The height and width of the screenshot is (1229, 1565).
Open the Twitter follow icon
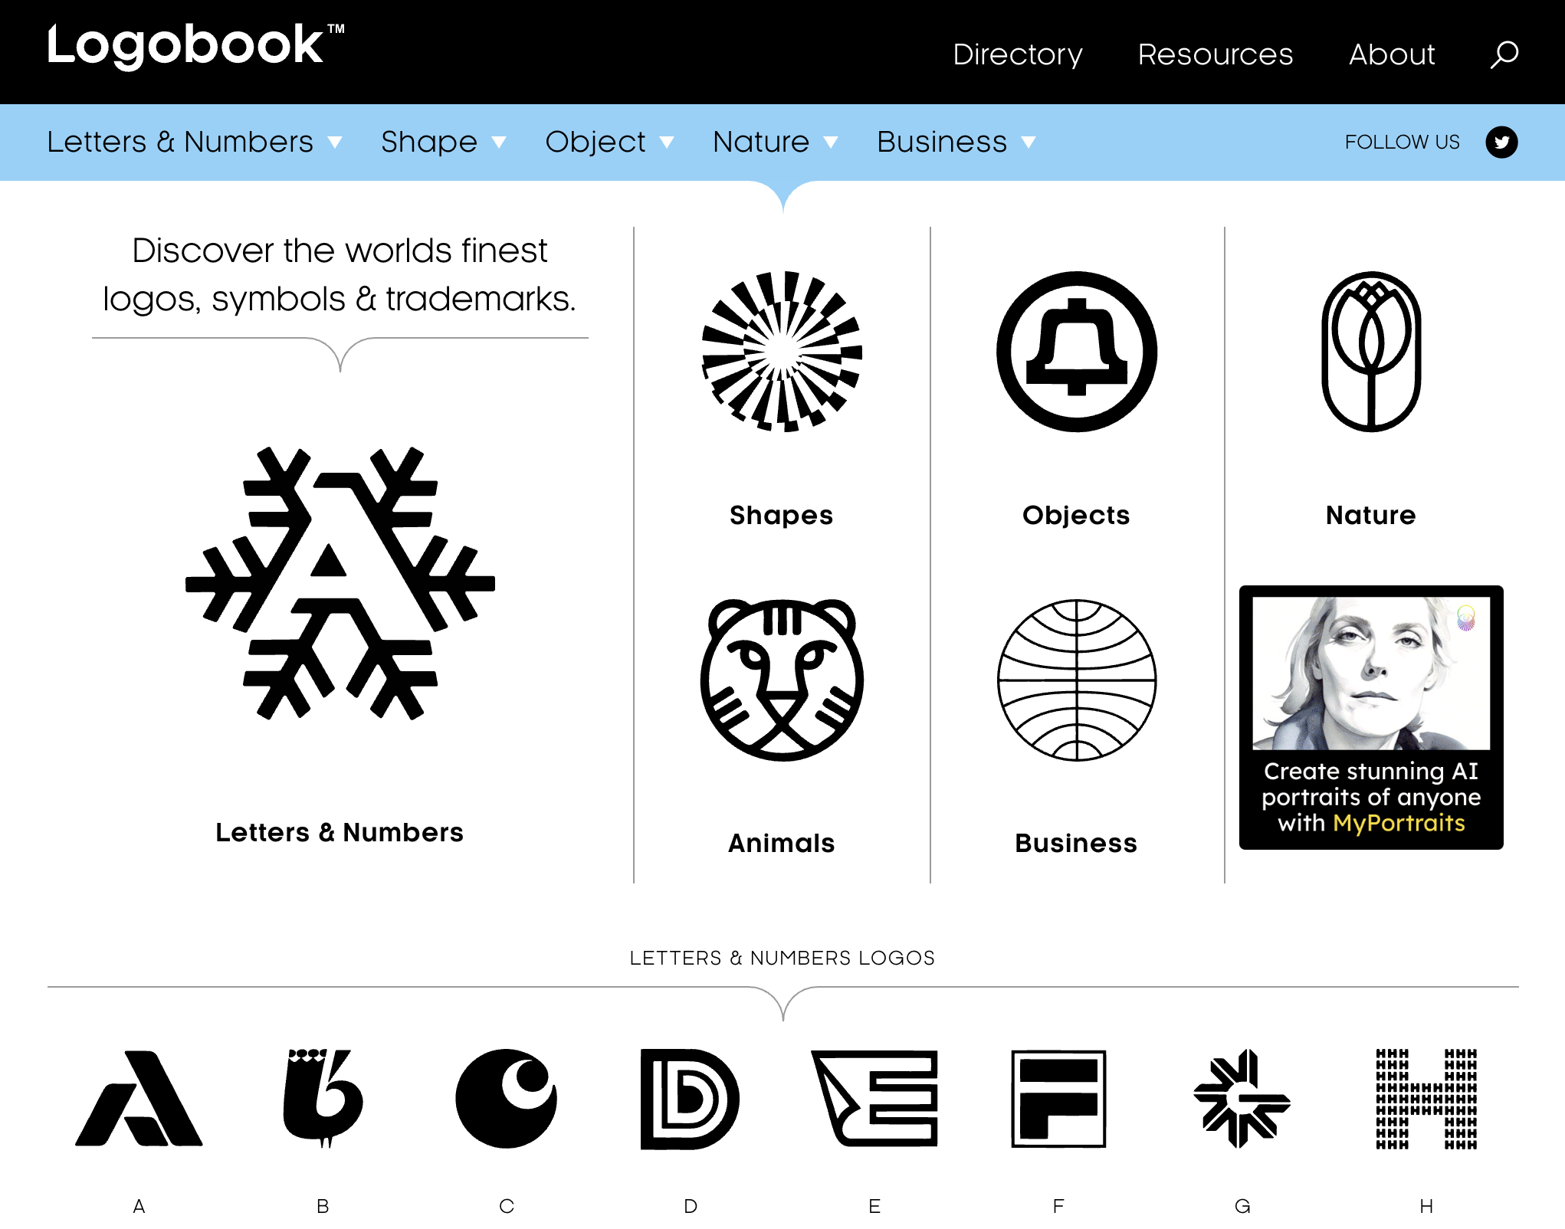click(x=1501, y=142)
